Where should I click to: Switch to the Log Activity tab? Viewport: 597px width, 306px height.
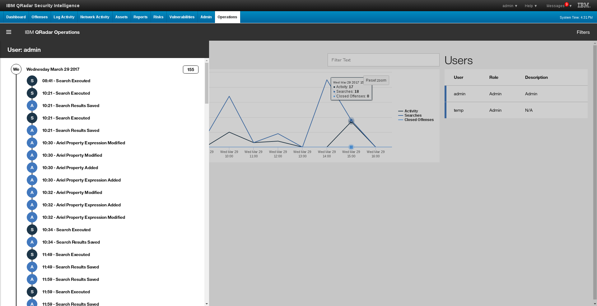coord(64,17)
